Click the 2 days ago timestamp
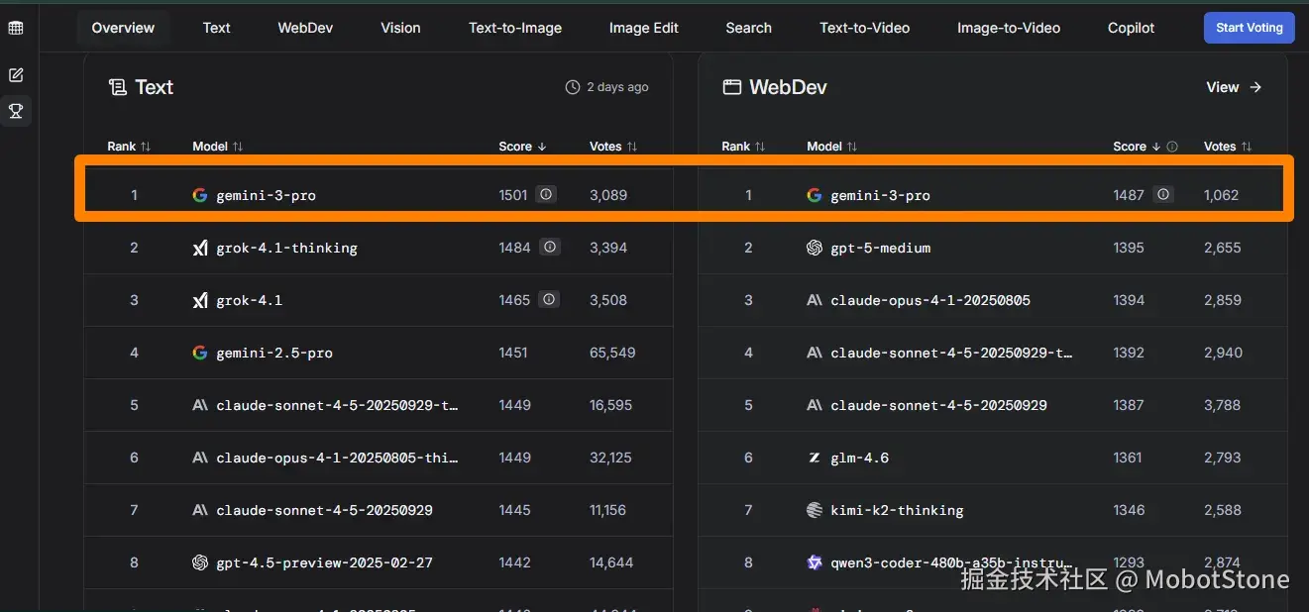Viewport: 1309px width, 612px height. [617, 87]
